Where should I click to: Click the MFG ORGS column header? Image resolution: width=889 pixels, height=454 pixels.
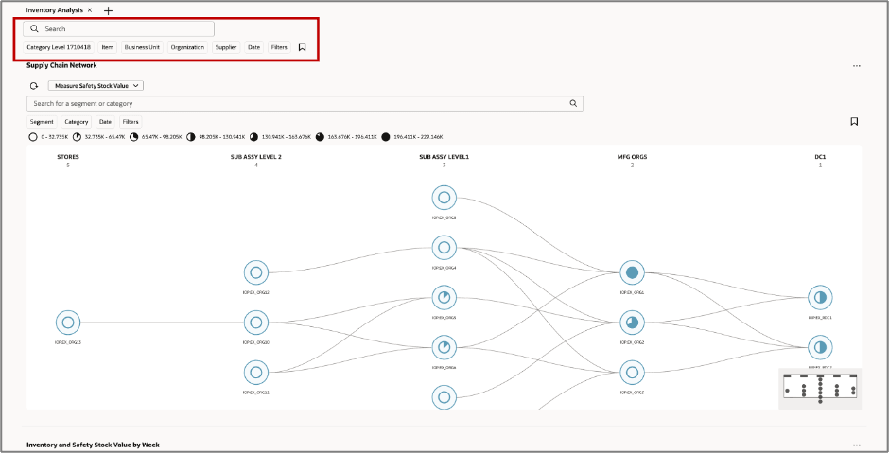632,157
